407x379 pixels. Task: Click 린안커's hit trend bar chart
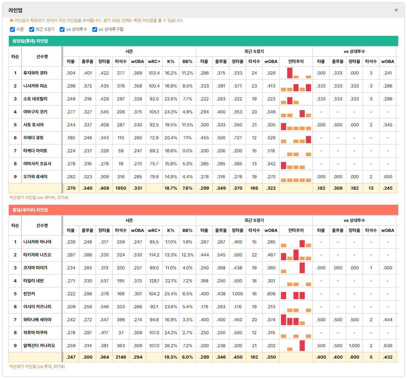[x=296, y=294]
